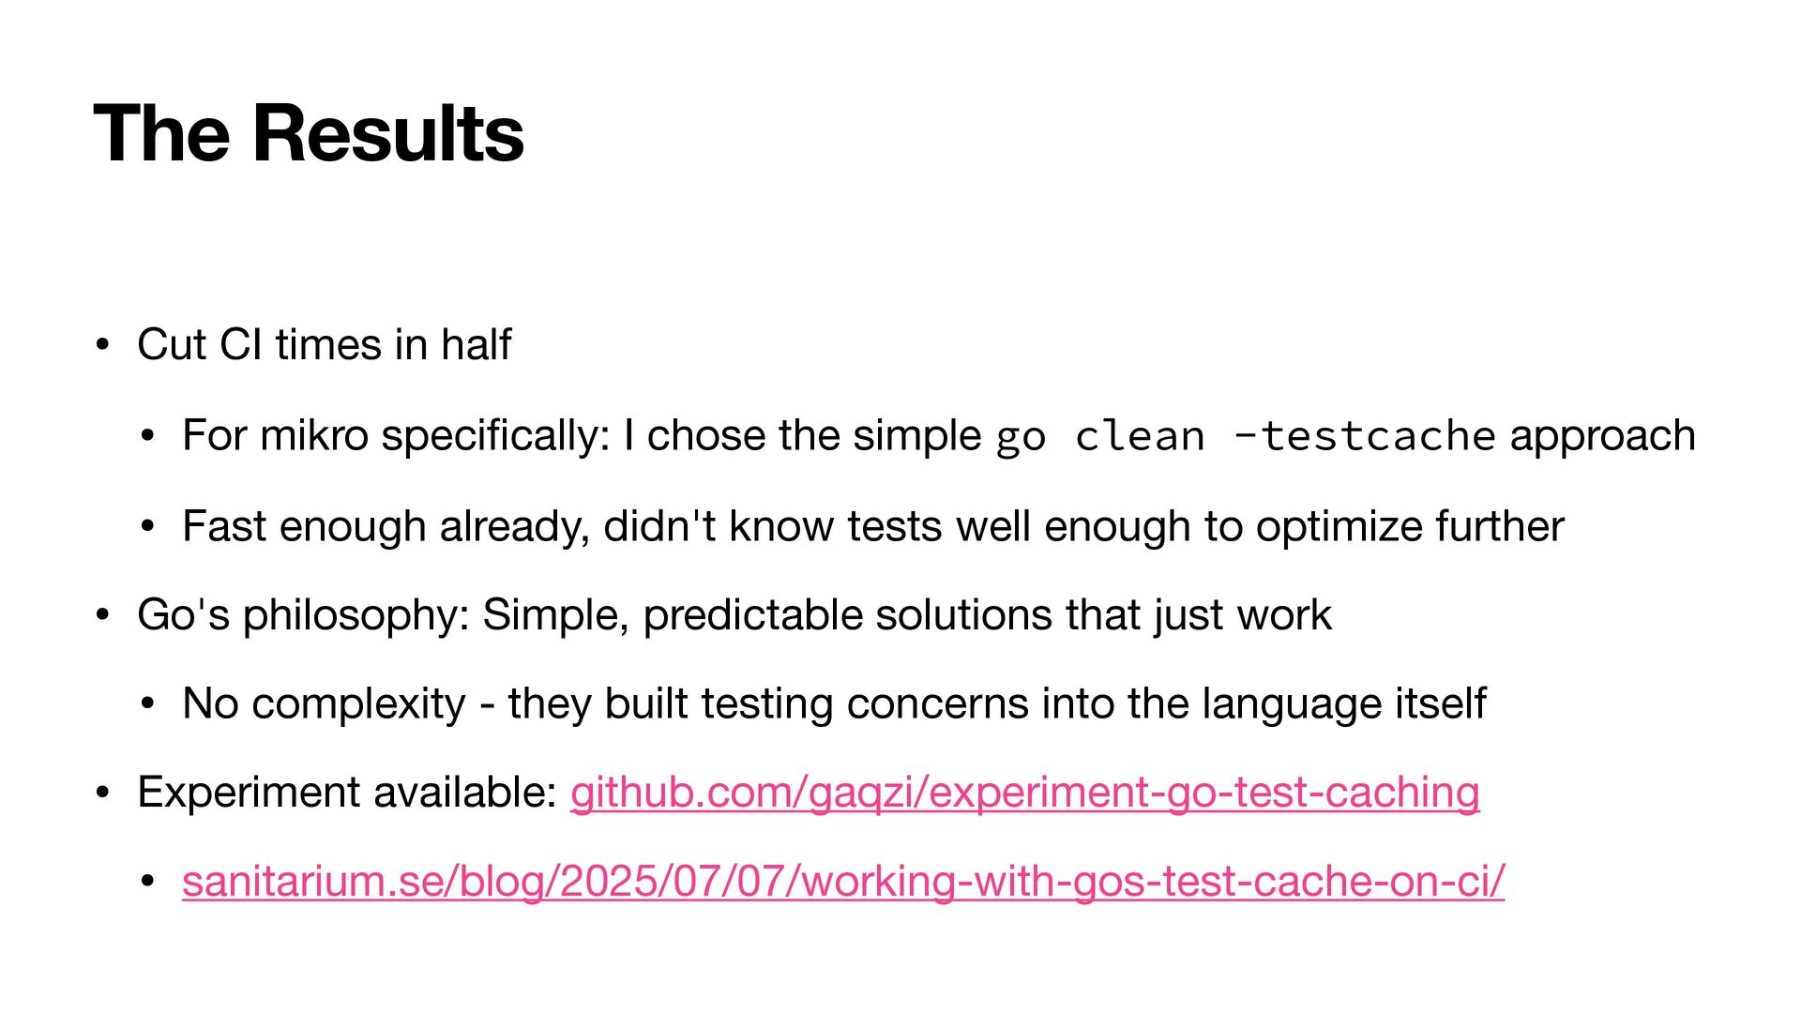
Task: Click the word 'approach' after the code snippet
Action: click(1603, 436)
